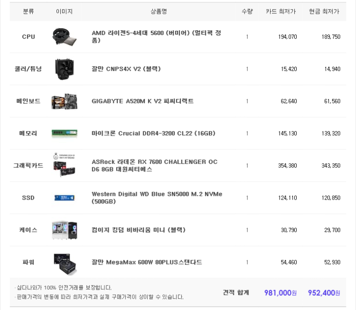This screenshot has height=310, width=356.
Task: Open the Western Digital WD Blue SN5000 link
Action: tap(157, 198)
